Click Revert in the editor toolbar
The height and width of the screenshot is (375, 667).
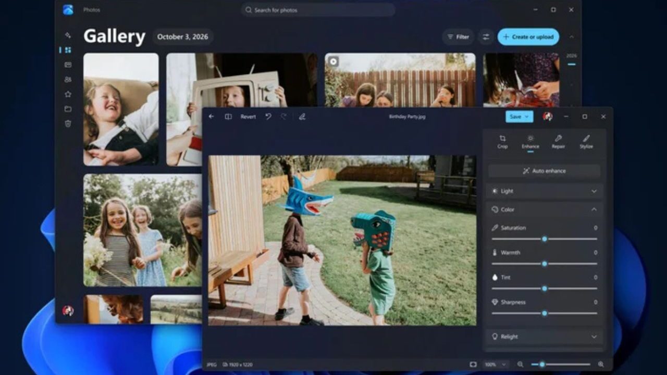pos(248,117)
